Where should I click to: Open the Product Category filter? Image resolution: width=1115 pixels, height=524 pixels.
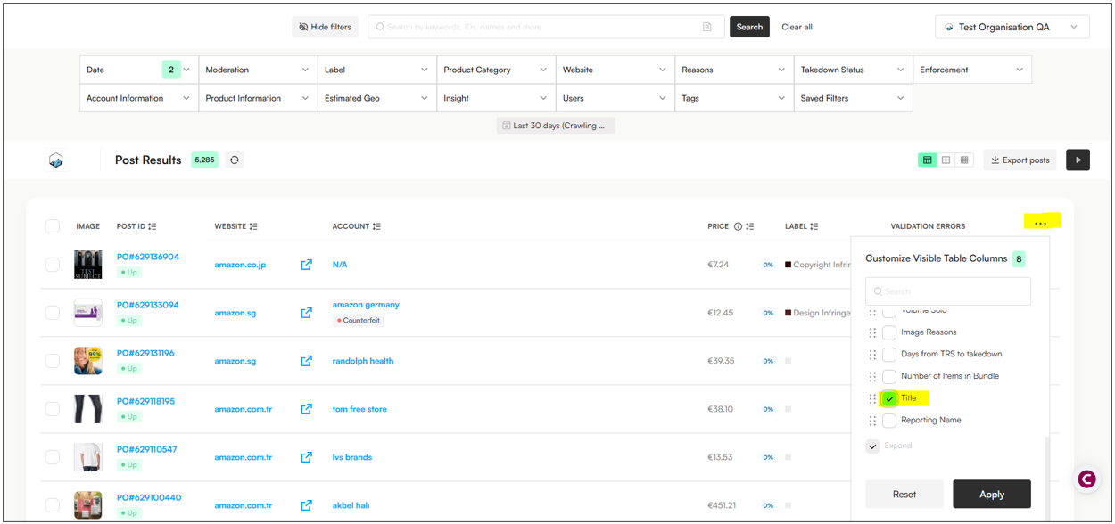click(496, 70)
